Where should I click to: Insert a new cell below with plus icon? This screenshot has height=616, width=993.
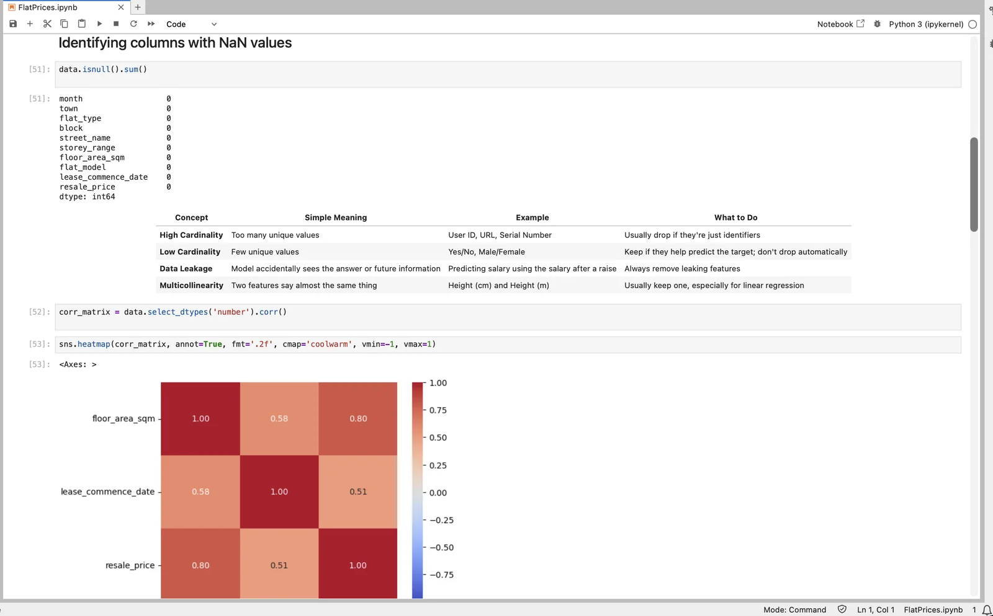pyautogui.click(x=30, y=24)
